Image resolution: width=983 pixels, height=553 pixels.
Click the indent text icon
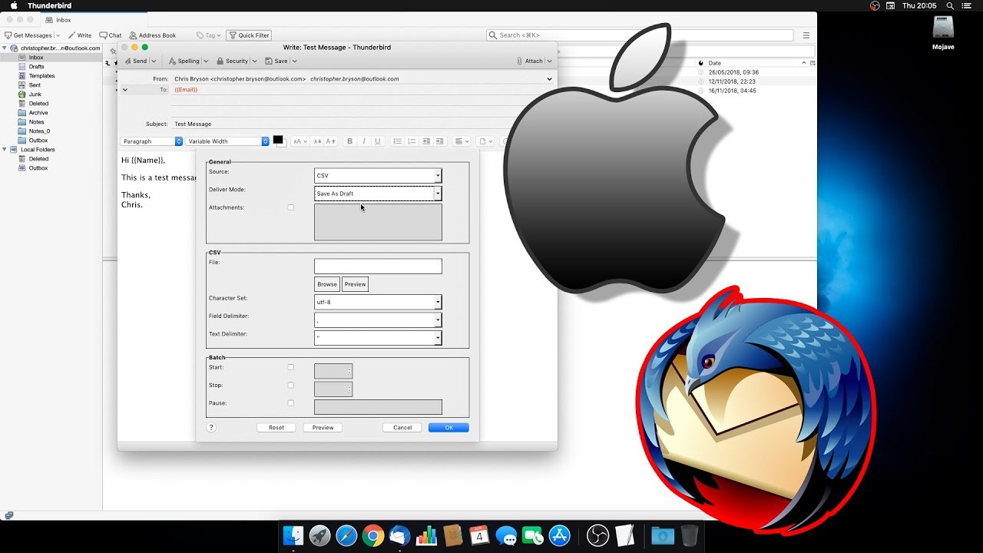[x=439, y=141]
